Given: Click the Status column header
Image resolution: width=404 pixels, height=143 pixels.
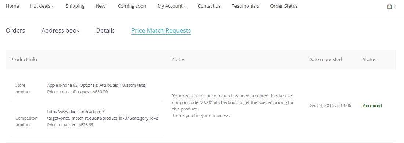Looking at the screenshot, I should [370, 60].
